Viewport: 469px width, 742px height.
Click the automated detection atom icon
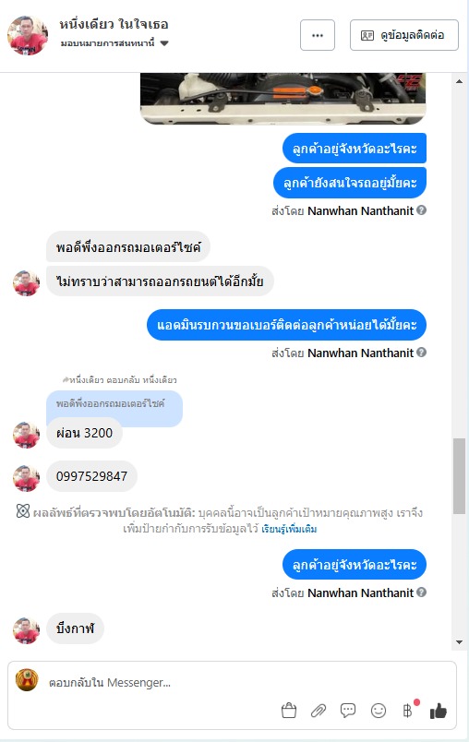[x=23, y=511]
